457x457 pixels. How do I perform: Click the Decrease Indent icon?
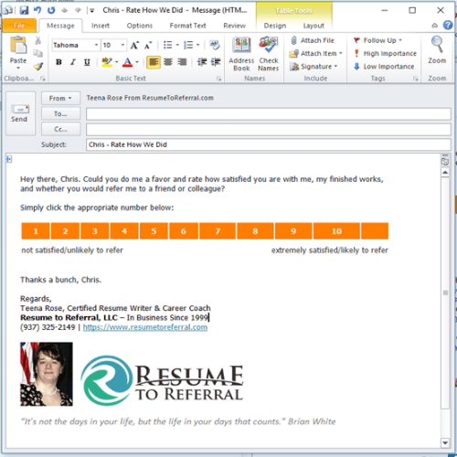click(x=202, y=62)
